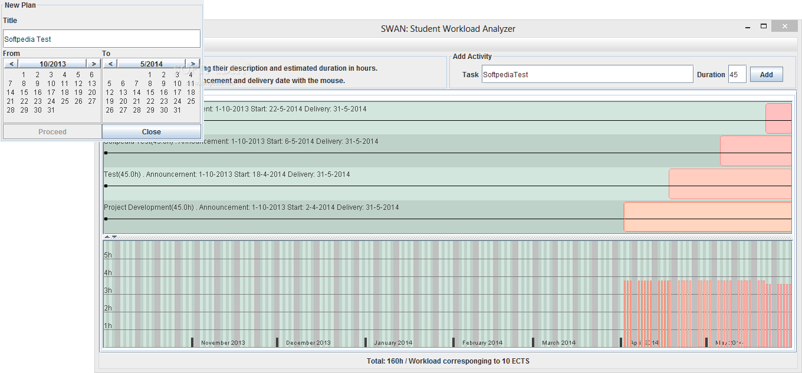Choose day 31 in the To calendar

point(177,110)
